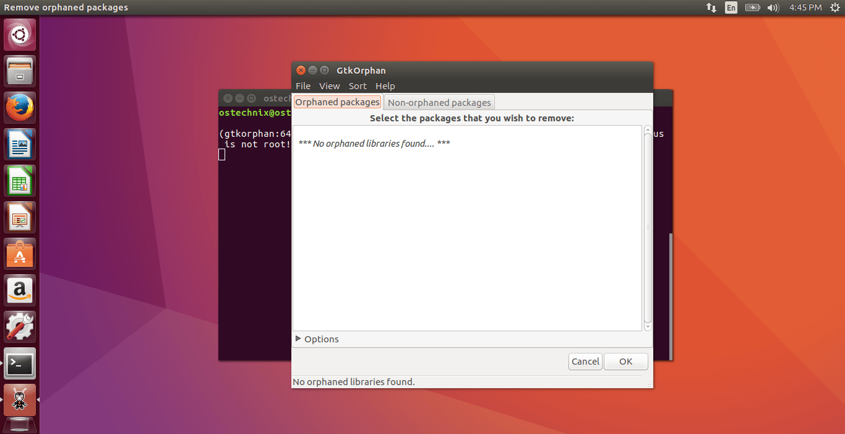Screen dimensions: 845x434
Task: Open System Settings from dock
Action: click(x=20, y=327)
